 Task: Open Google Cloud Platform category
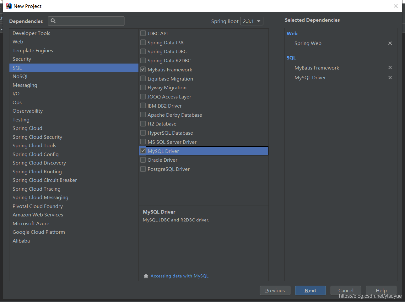coord(74,232)
